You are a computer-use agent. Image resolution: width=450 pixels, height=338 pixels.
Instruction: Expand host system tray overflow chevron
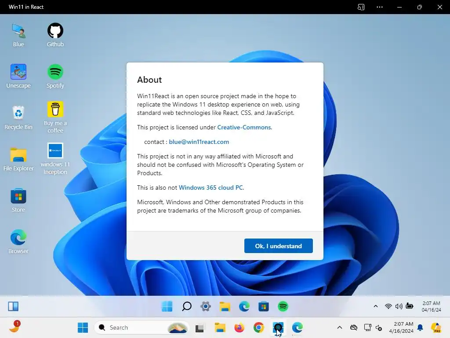coord(340,327)
